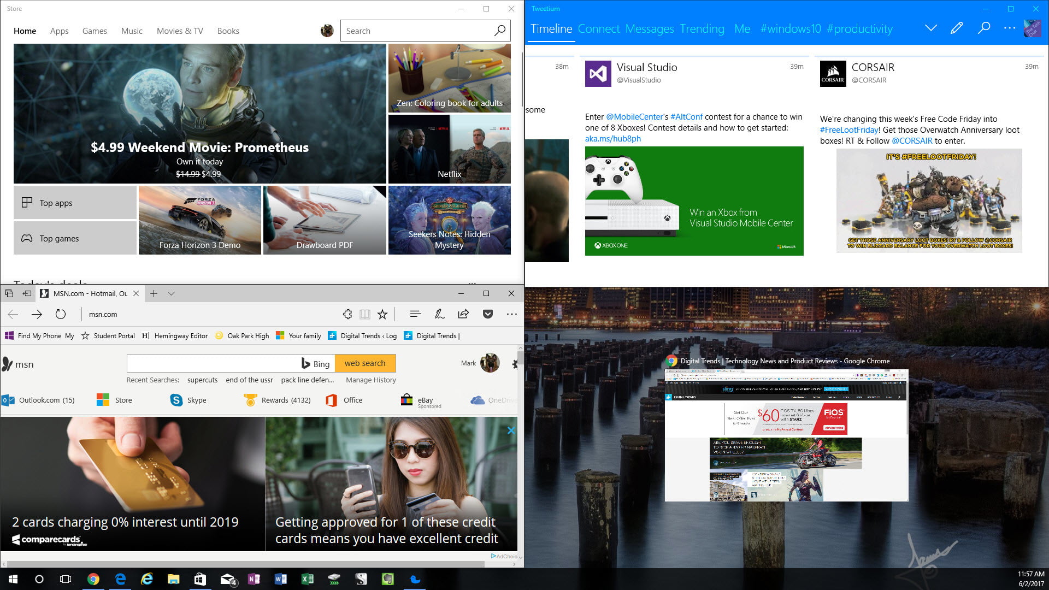This screenshot has width=1049, height=590.
Task: Open Trending tab in Tweetium
Action: tap(702, 29)
